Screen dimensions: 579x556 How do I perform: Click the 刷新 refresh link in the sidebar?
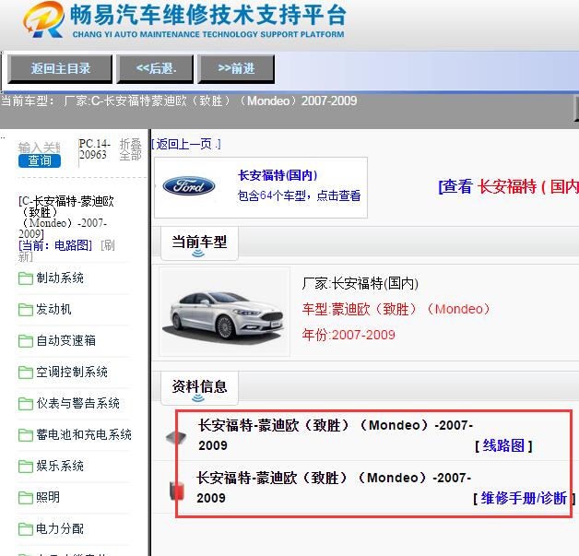[66, 251]
